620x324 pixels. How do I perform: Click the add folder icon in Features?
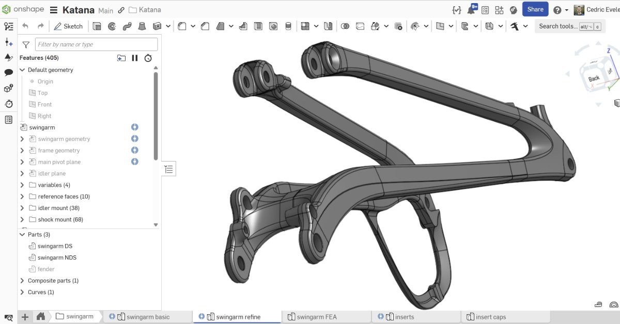[121, 58]
